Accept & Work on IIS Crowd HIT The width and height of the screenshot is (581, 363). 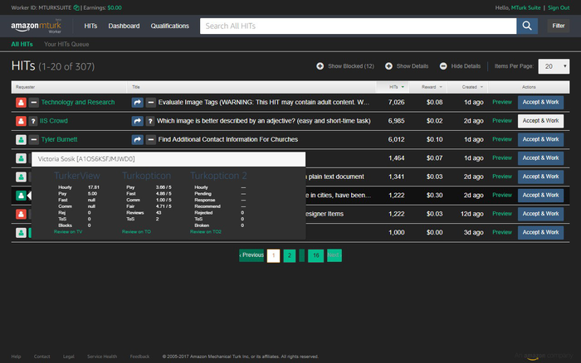(x=540, y=121)
